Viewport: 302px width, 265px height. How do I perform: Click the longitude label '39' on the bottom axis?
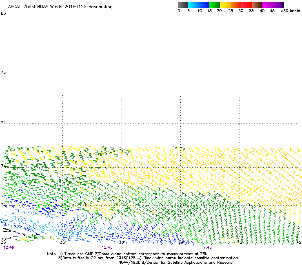pos(180,242)
